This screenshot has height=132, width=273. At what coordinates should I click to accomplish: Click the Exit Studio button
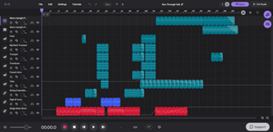pyautogui.click(x=260, y=4)
